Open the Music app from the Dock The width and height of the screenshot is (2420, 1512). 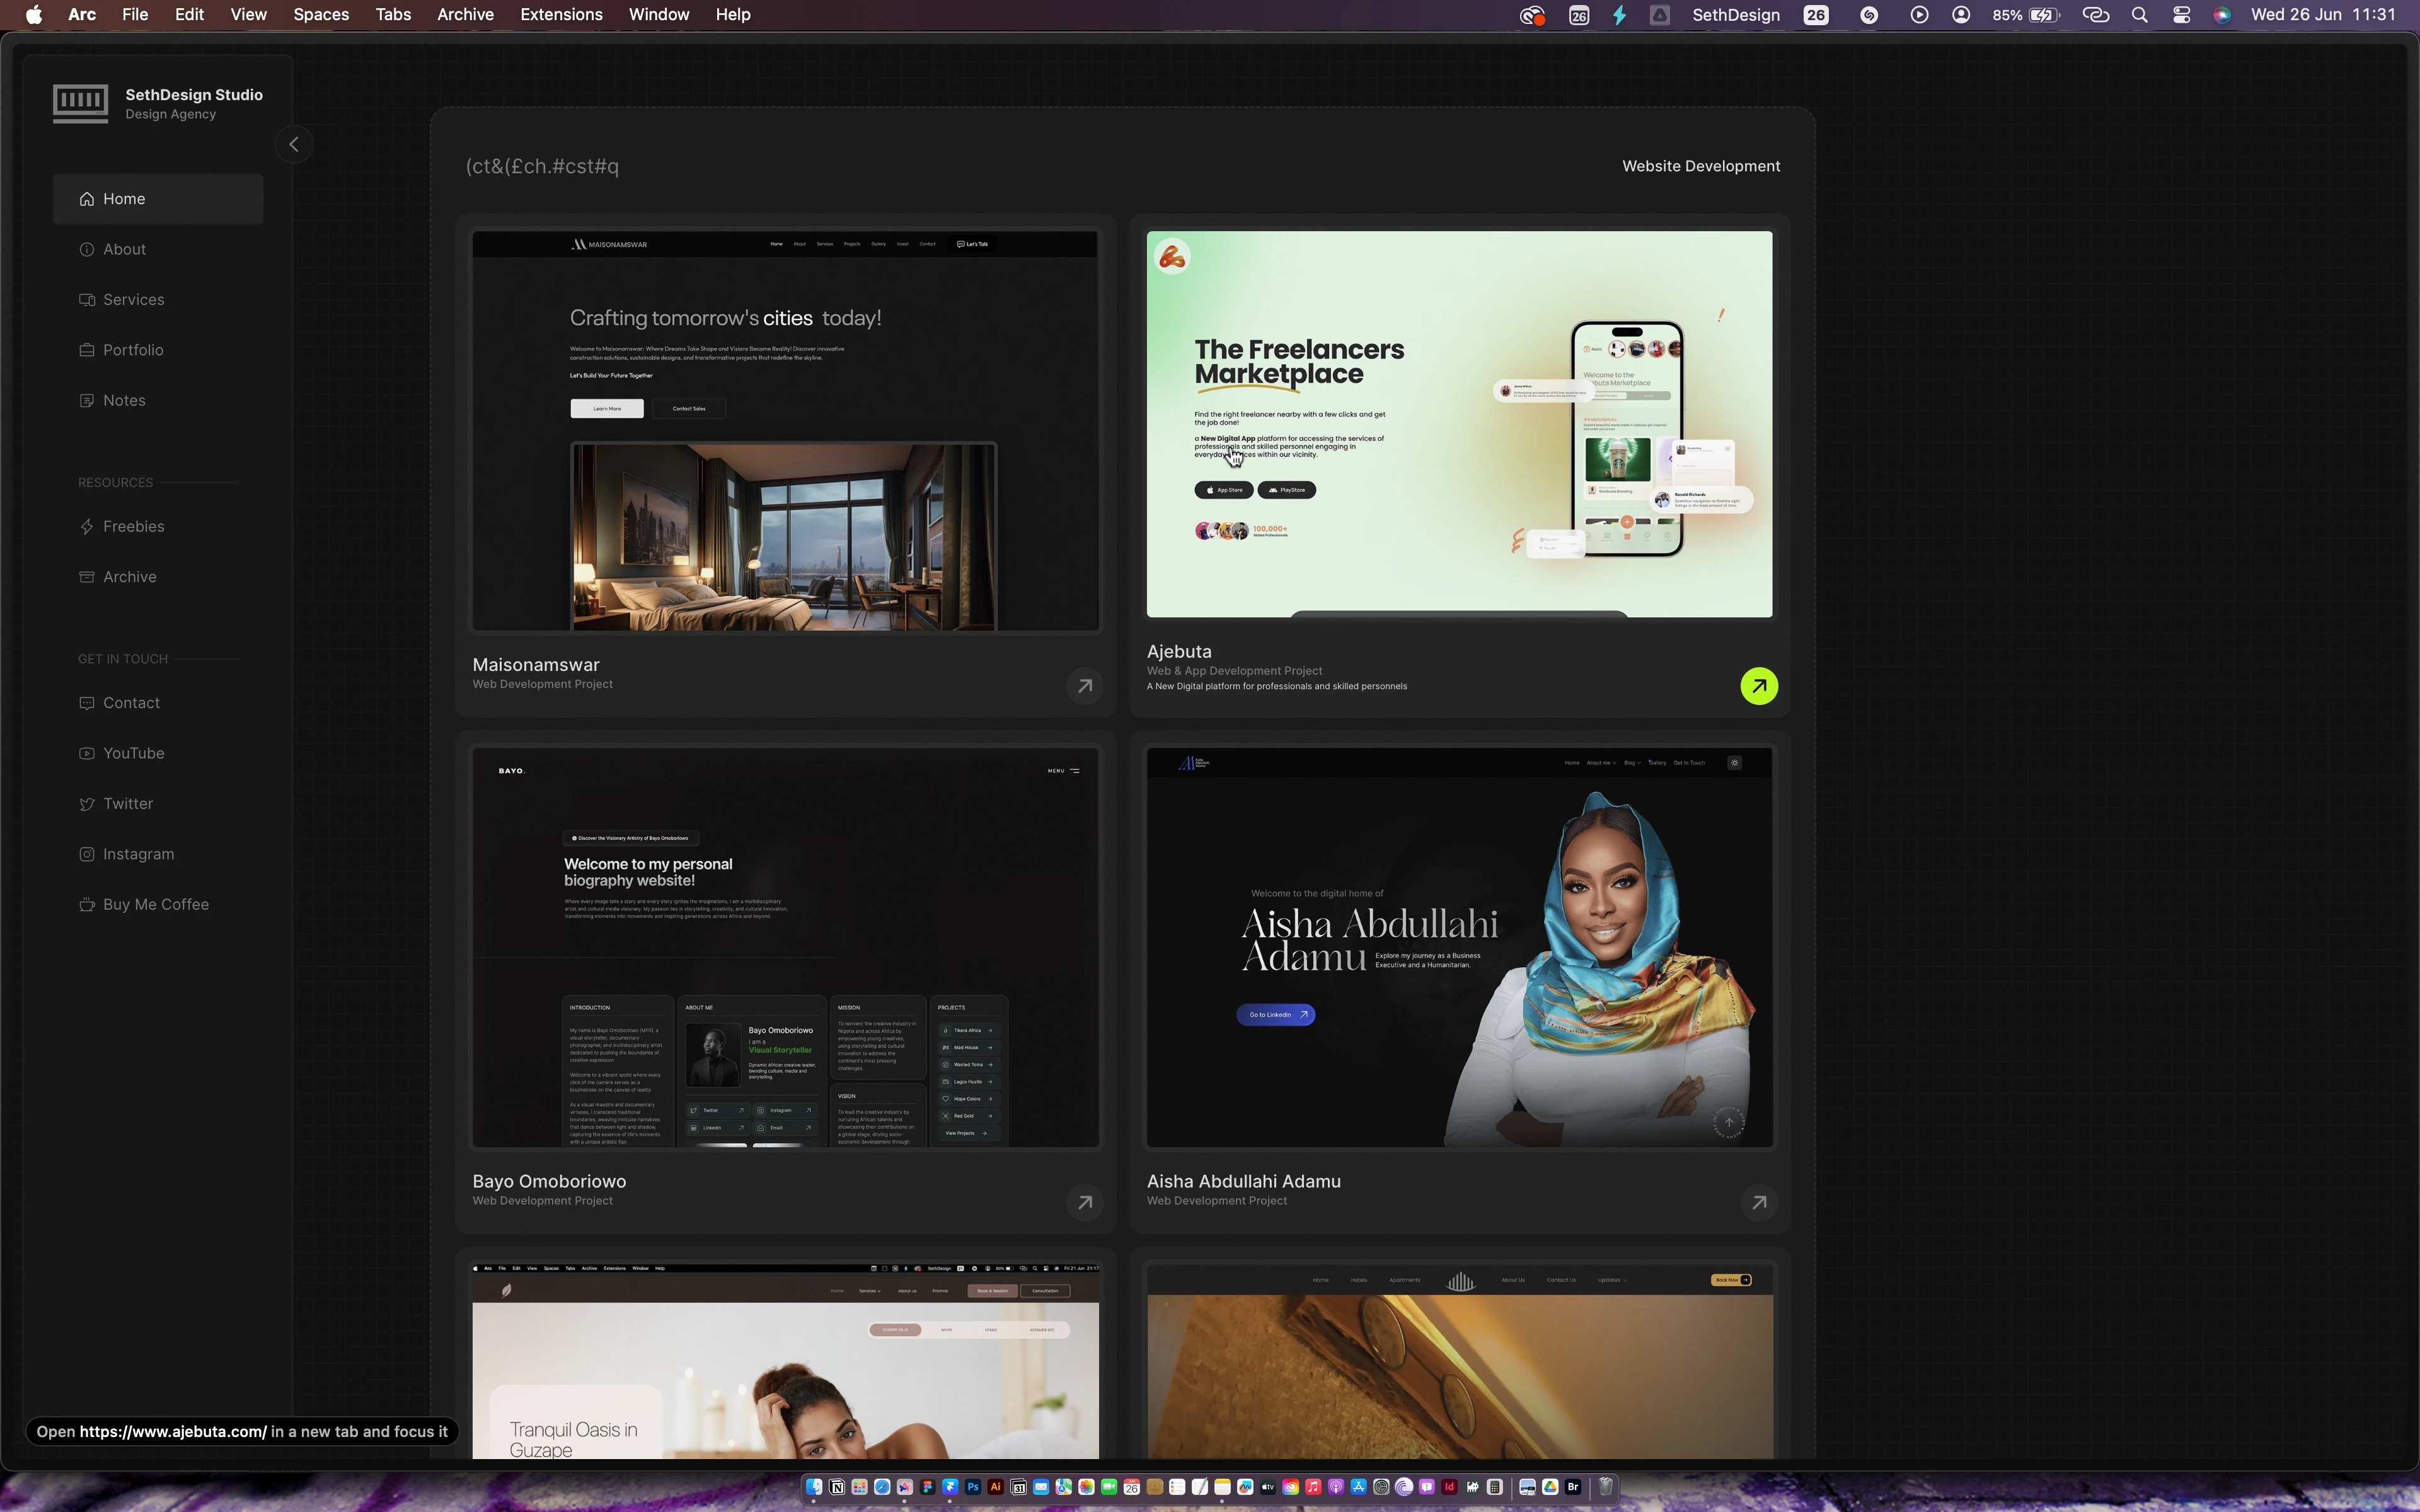tap(1313, 1487)
